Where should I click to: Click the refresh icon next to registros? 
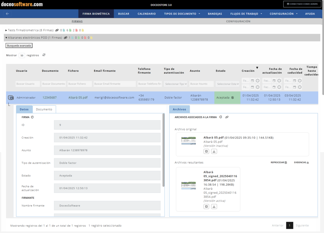(44, 55)
